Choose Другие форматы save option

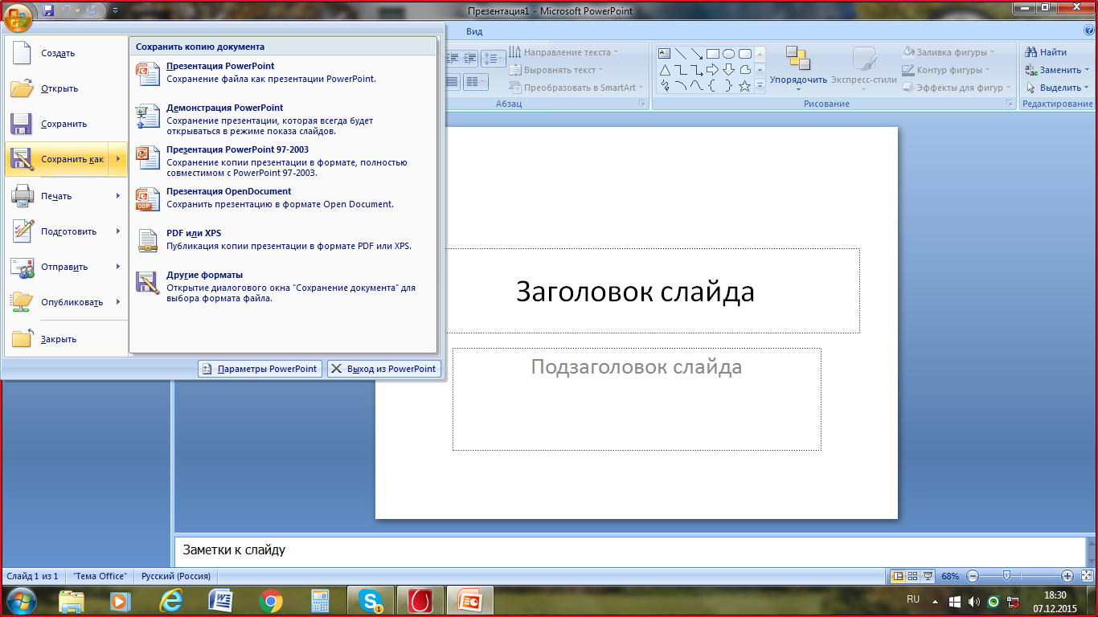tap(283, 286)
